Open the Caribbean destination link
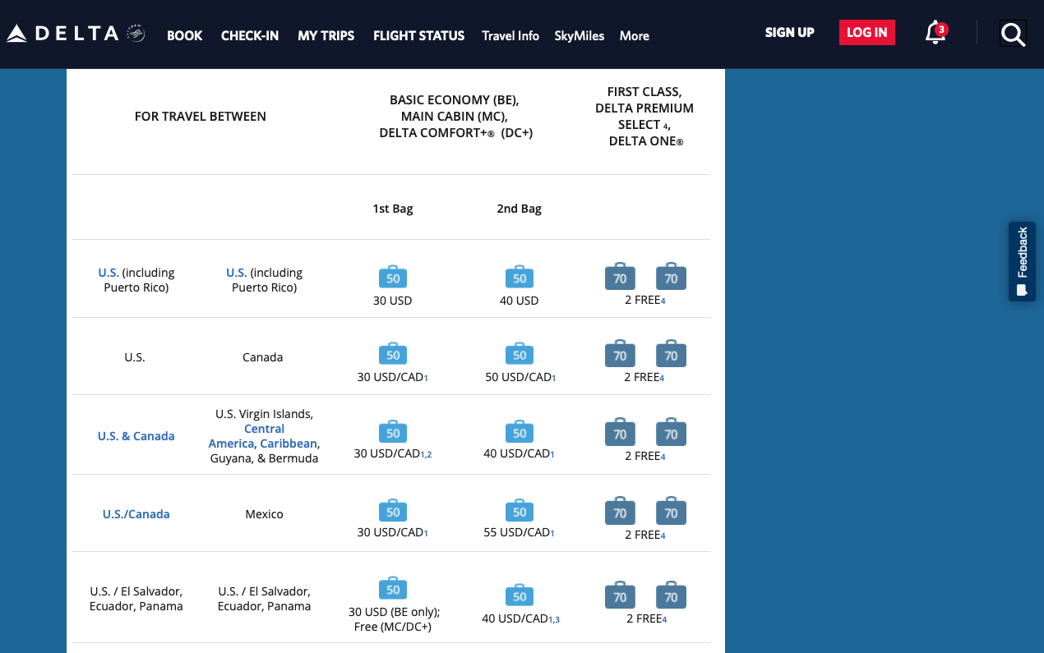Image resolution: width=1044 pixels, height=653 pixels. click(288, 443)
